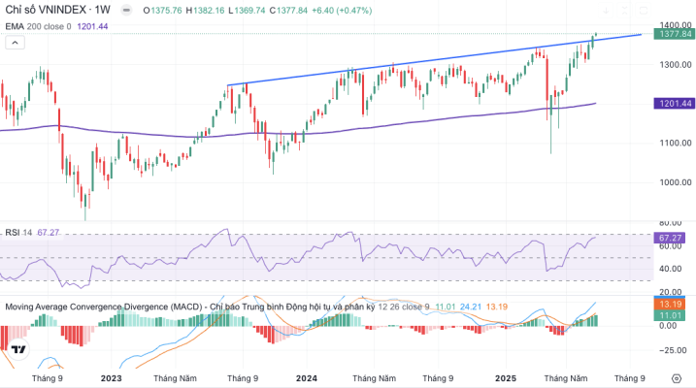Click the +6.40 (+0.47%) change value
Image resolution: width=696 pixels, height=388 pixels.
[x=342, y=11]
